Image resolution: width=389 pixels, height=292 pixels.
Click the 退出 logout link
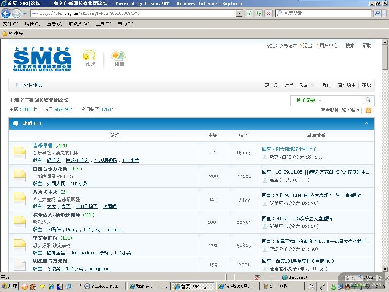307,46
